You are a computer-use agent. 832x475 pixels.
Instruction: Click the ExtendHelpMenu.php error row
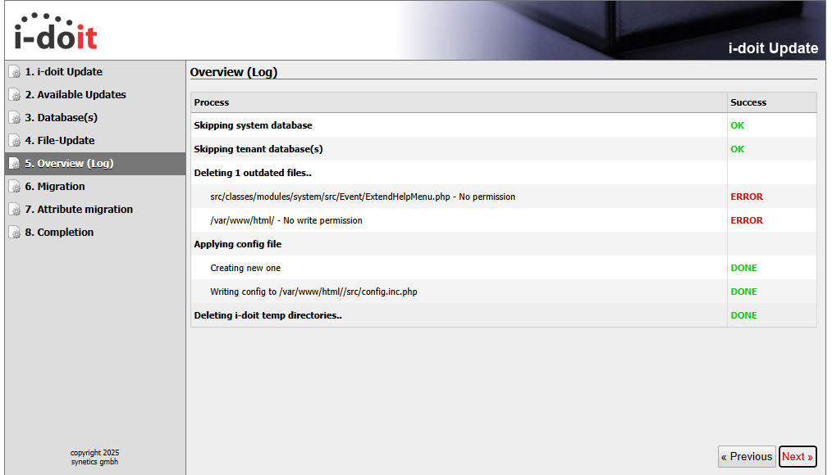point(363,197)
